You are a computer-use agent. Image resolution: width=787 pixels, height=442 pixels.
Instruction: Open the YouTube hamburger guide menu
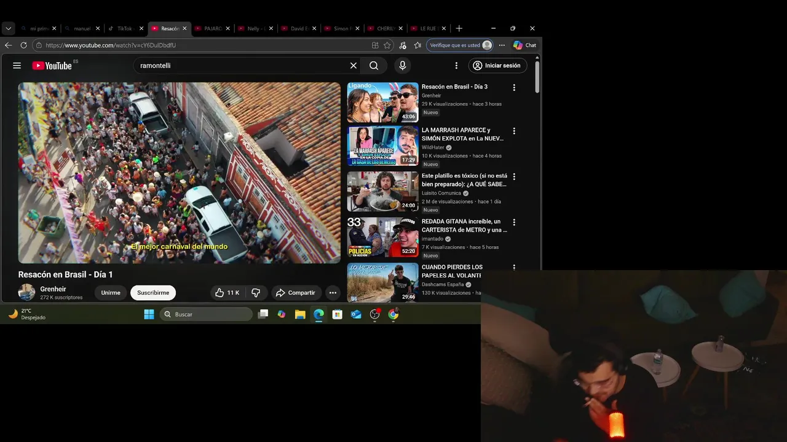point(17,66)
